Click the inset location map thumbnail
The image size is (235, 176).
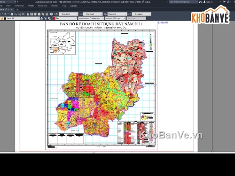[62, 43]
